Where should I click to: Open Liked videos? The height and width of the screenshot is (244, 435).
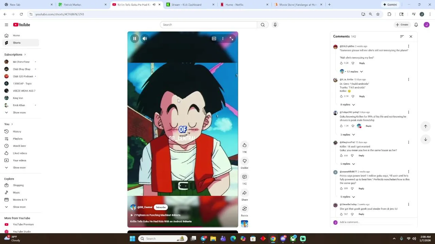(20, 153)
